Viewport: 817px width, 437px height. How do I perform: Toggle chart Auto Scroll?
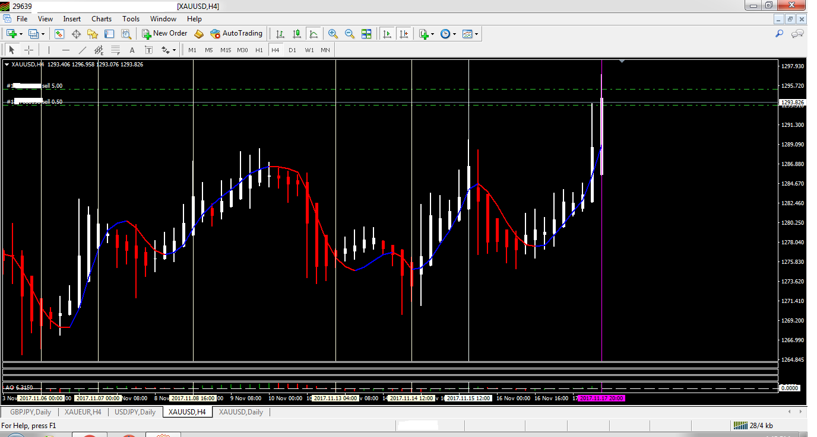(x=387, y=34)
